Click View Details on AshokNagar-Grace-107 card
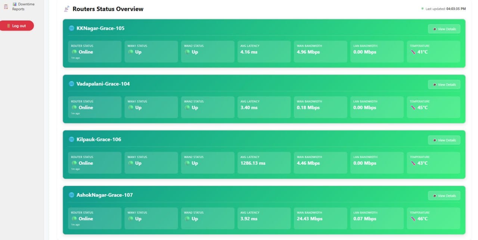 tap(444, 196)
